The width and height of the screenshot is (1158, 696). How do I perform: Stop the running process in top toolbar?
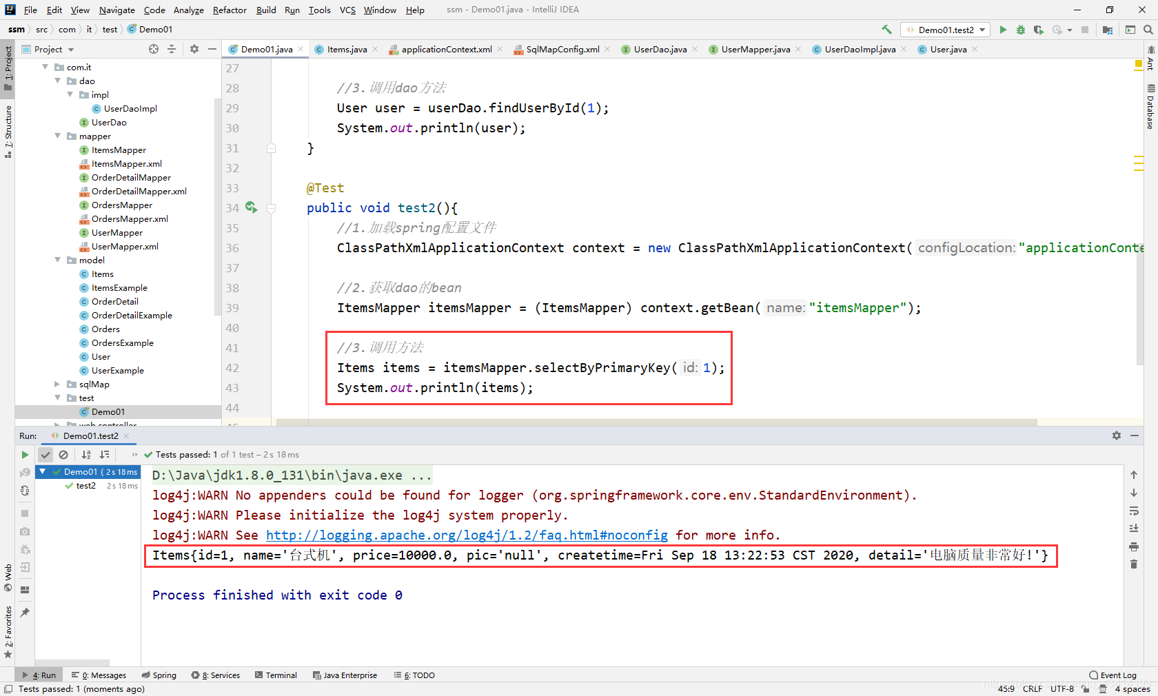[1085, 30]
